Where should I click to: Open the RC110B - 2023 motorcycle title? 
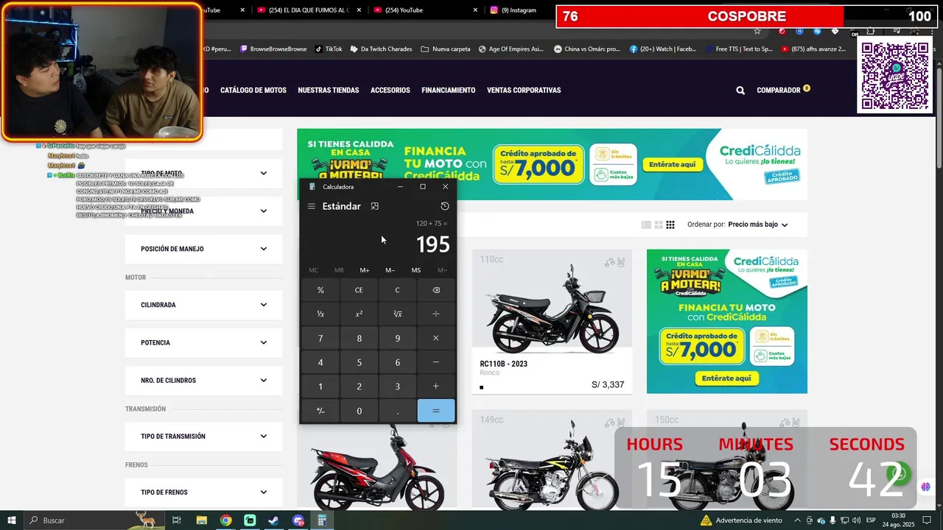pyautogui.click(x=504, y=364)
